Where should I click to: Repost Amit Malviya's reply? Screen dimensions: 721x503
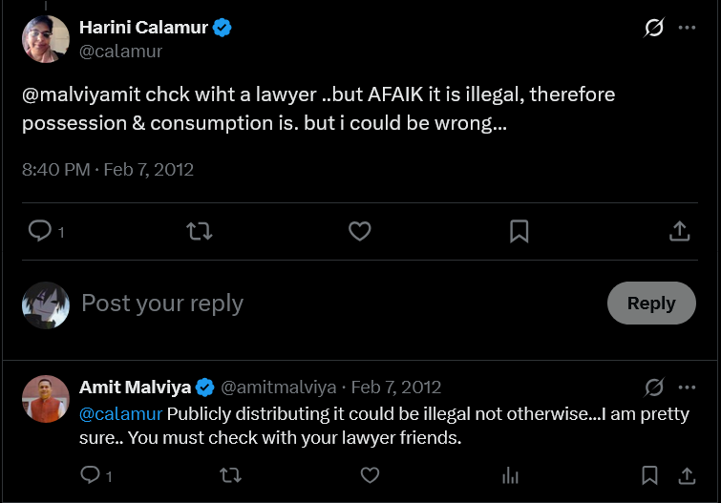point(230,475)
